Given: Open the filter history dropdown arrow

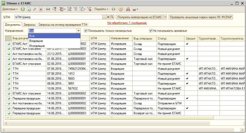Looking at the screenshot, I should click(x=84, y=9).
